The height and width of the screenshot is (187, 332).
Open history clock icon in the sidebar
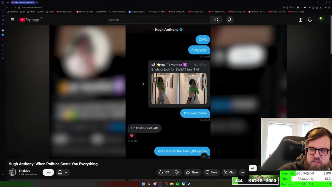click(3, 50)
